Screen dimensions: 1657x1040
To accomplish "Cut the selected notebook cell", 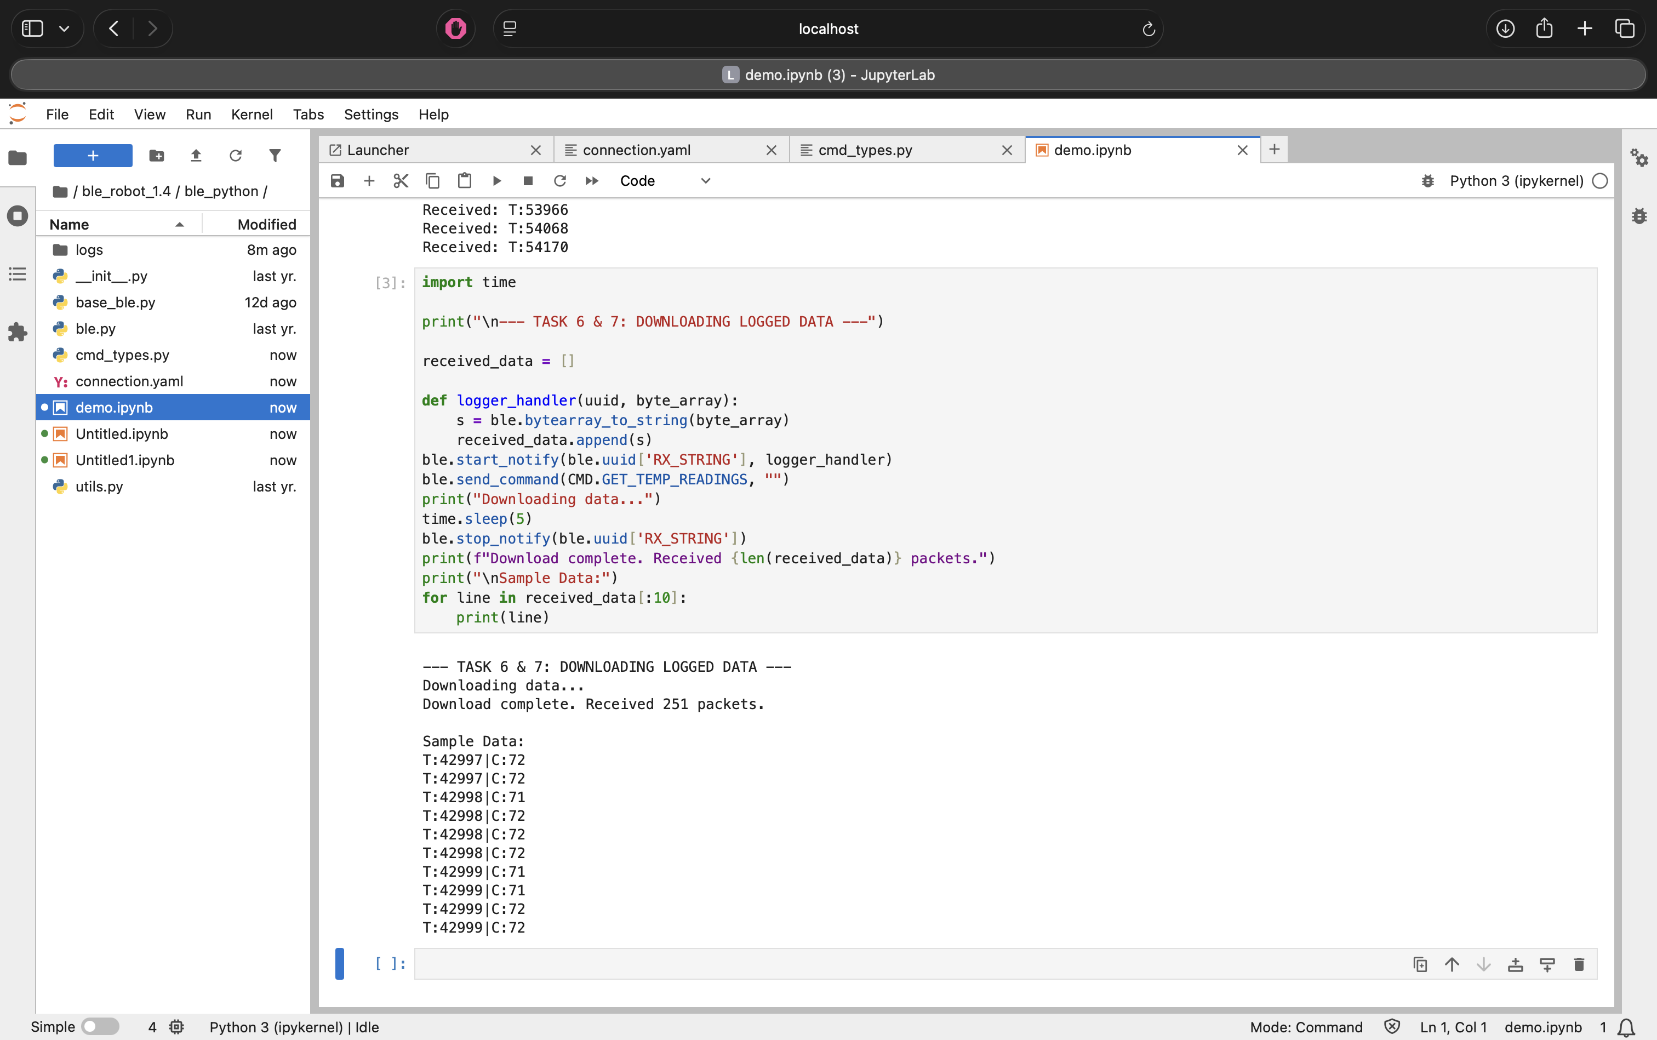I will 401,180.
